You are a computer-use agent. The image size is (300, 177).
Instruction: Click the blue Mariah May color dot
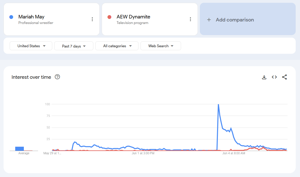[11, 17]
